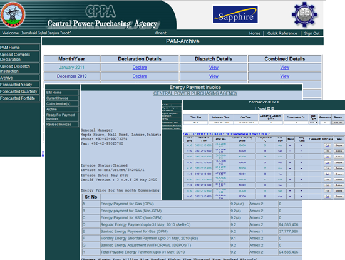Image resolution: width=345 pixels, height=260 pixels.
Task: Click CENTRAL POWER PURCHASING AGENCY link
Action: click(x=195, y=93)
